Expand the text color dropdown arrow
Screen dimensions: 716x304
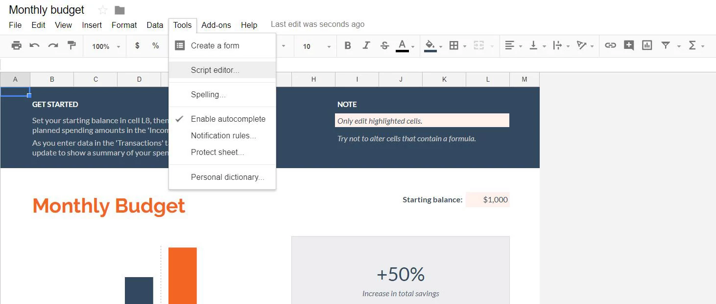(x=412, y=47)
